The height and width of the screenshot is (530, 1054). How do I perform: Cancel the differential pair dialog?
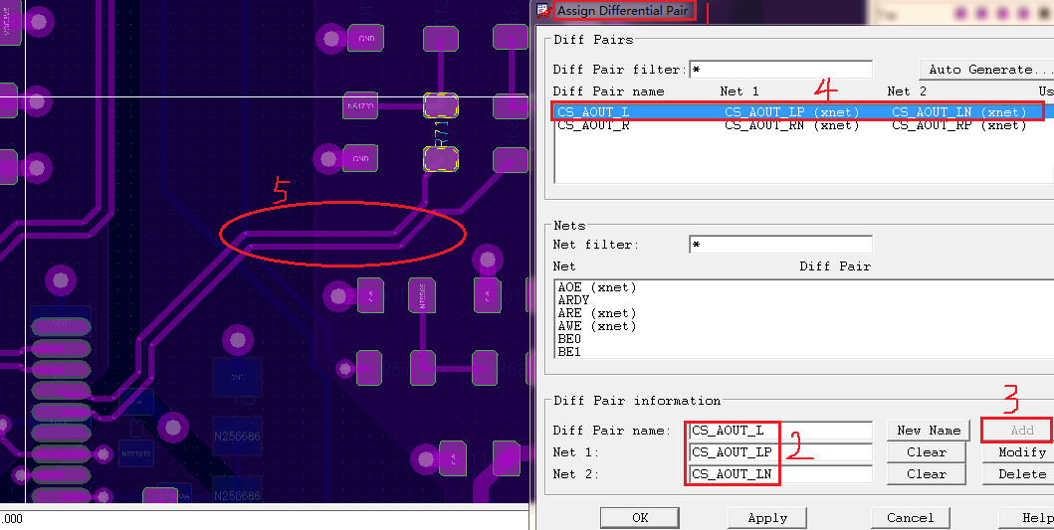click(911, 518)
